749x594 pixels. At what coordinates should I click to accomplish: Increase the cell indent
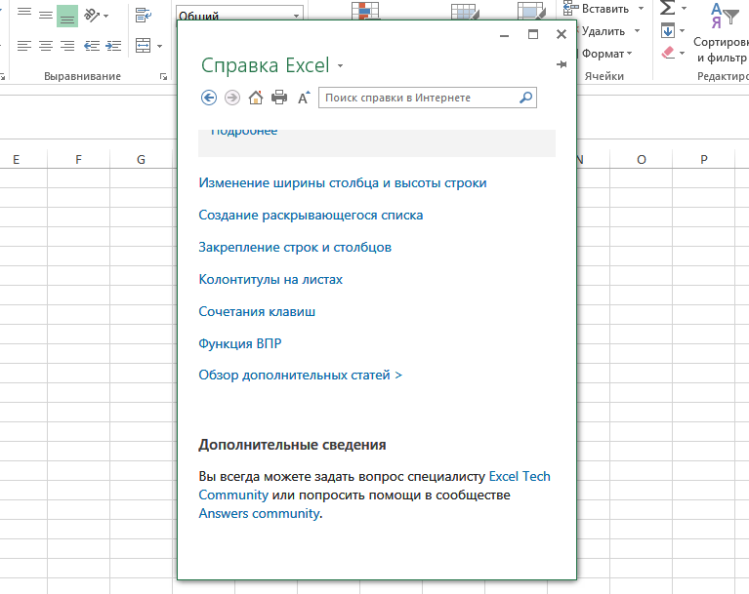pyautogui.click(x=113, y=46)
